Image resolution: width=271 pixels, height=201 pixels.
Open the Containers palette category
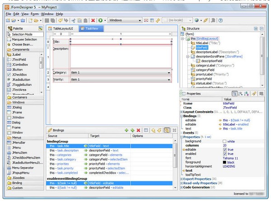(x=20, y=97)
